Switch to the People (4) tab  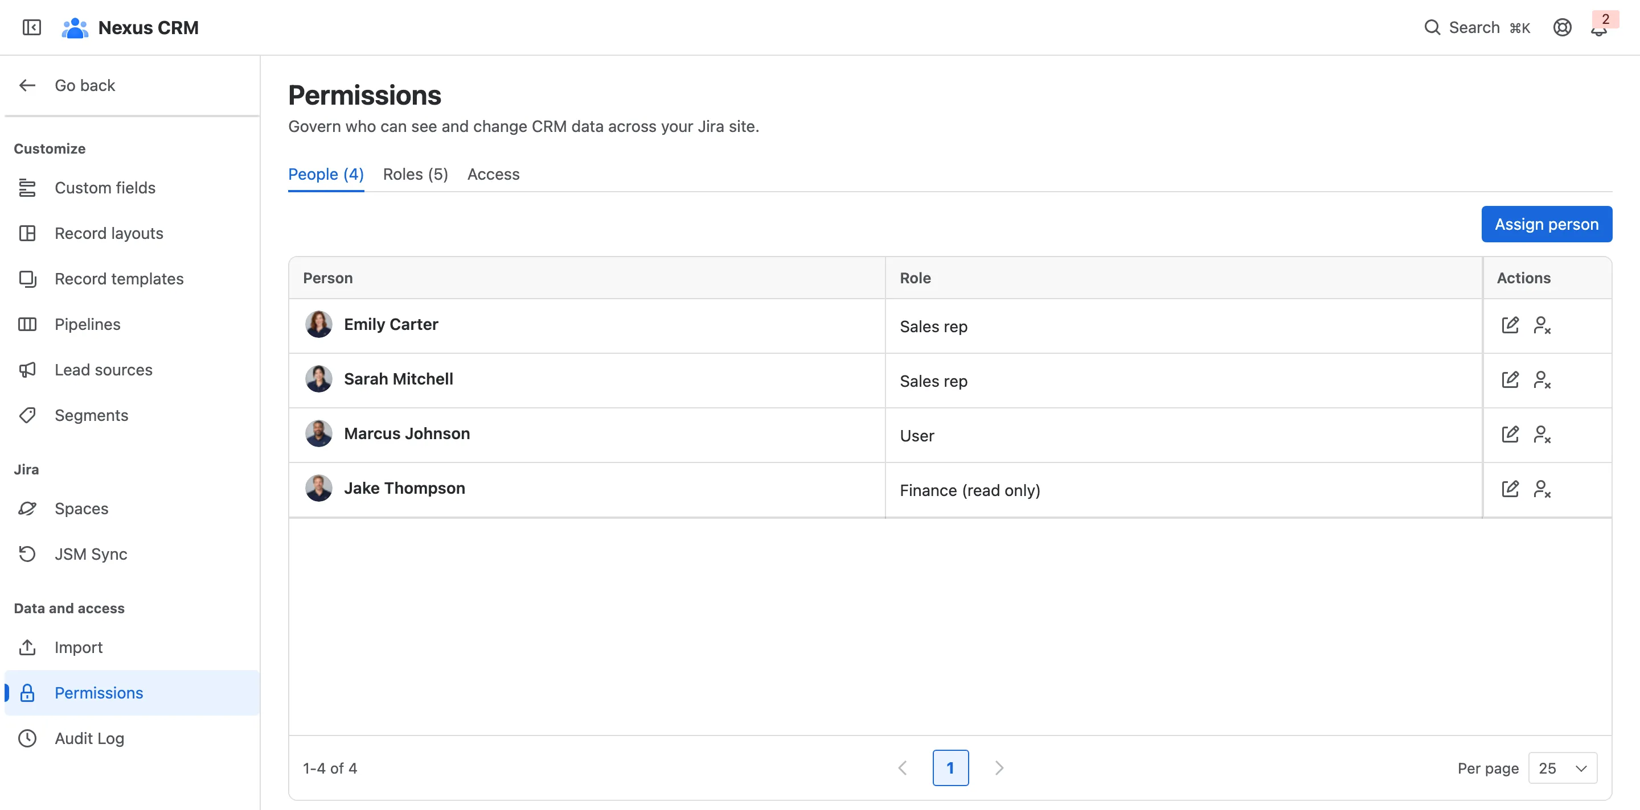pos(326,174)
